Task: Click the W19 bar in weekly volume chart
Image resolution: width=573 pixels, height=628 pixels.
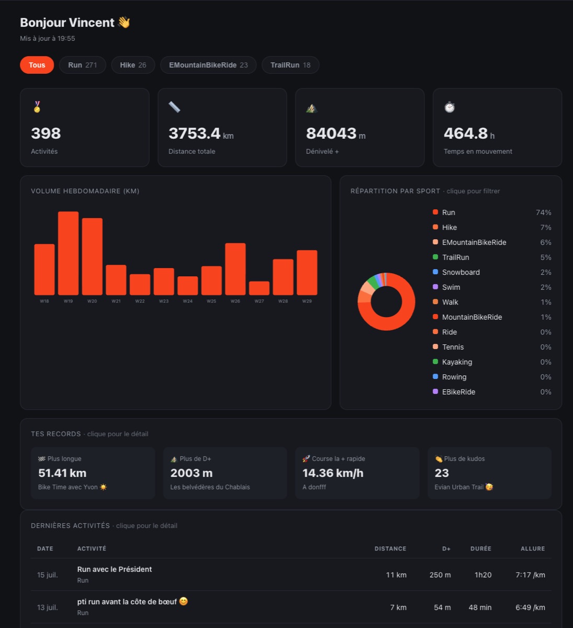Action: point(69,253)
